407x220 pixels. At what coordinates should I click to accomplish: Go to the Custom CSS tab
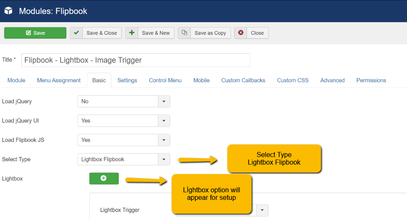pyautogui.click(x=292, y=81)
